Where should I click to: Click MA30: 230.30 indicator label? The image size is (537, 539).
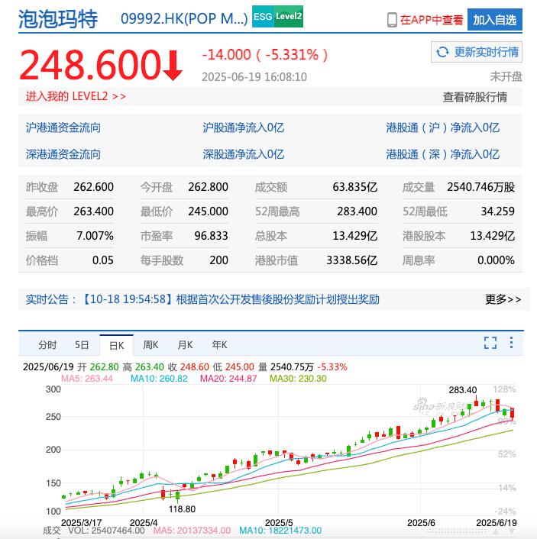(x=298, y=379)
